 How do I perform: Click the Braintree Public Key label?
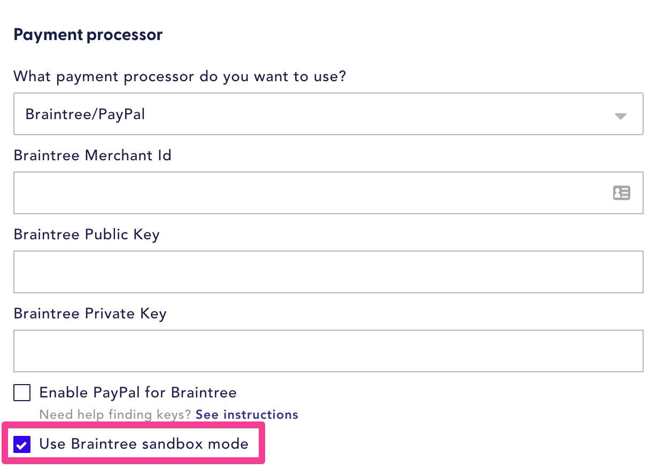[86, 234]
